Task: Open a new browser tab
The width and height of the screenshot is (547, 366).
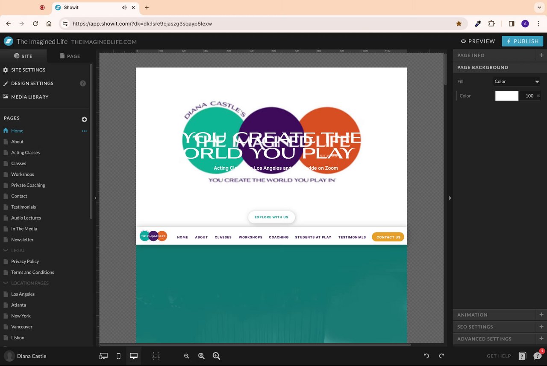Action: click(147, 8)
